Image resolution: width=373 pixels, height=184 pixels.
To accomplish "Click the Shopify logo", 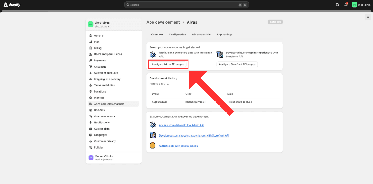I will [12, 5].
